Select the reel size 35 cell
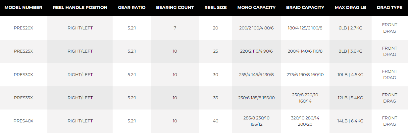408x133 pixels. [x=216, y=98]
